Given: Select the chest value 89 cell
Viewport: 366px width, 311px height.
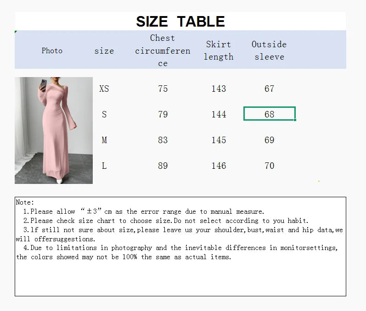Looking at the screenshot, I should (163, 166).
